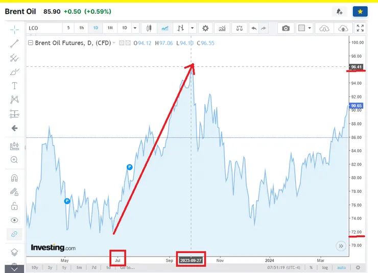Image resolution: width=378 pixels, height=273 pixels.
Task: Open the measure ruler tool
Action: pos(14,146)
